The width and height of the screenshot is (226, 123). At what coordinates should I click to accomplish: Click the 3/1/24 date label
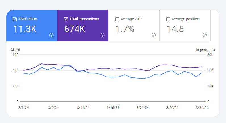coord(24,108)
